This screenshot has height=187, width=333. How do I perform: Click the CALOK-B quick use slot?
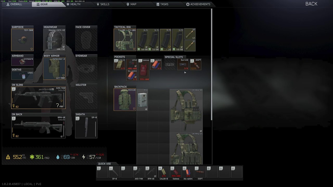pyautogui.click(x=163, y=172)
